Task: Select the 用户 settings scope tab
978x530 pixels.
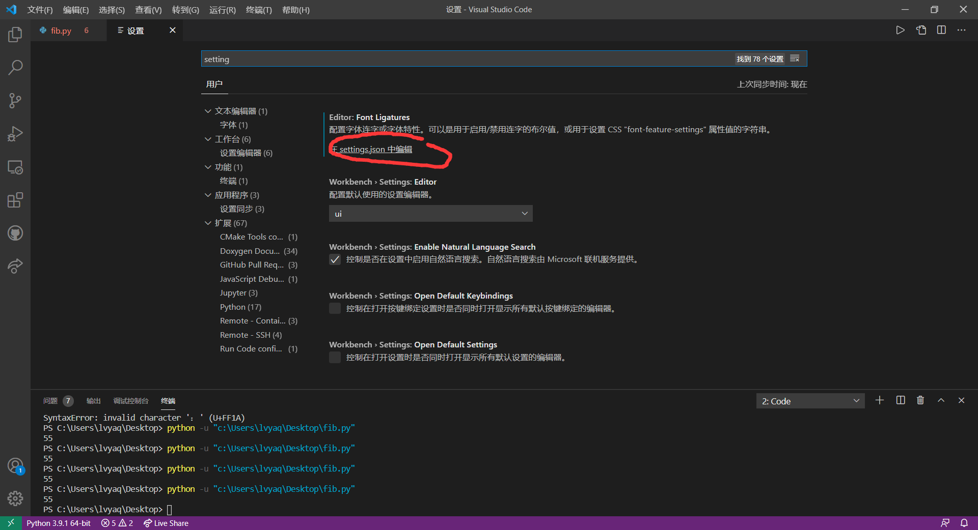Action: (x=214, y=84)
